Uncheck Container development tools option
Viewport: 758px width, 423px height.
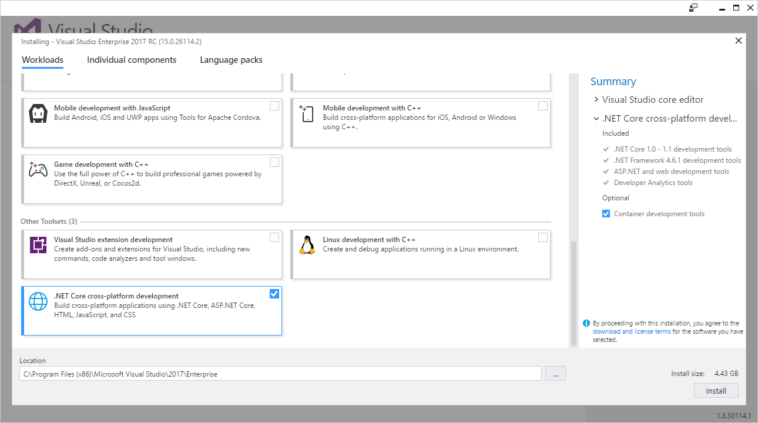[x=606, y=214]
